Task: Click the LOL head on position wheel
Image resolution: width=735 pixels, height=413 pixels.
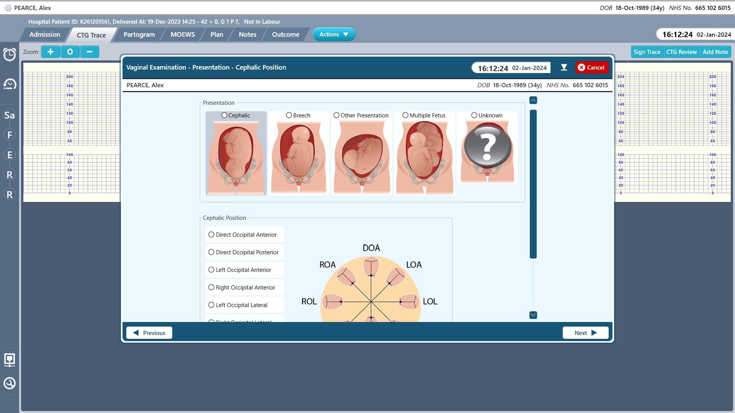Action: pos(409,302)
